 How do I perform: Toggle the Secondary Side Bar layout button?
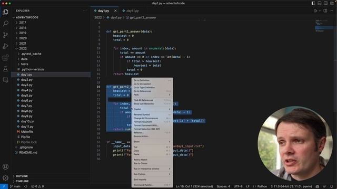(325, 3)
